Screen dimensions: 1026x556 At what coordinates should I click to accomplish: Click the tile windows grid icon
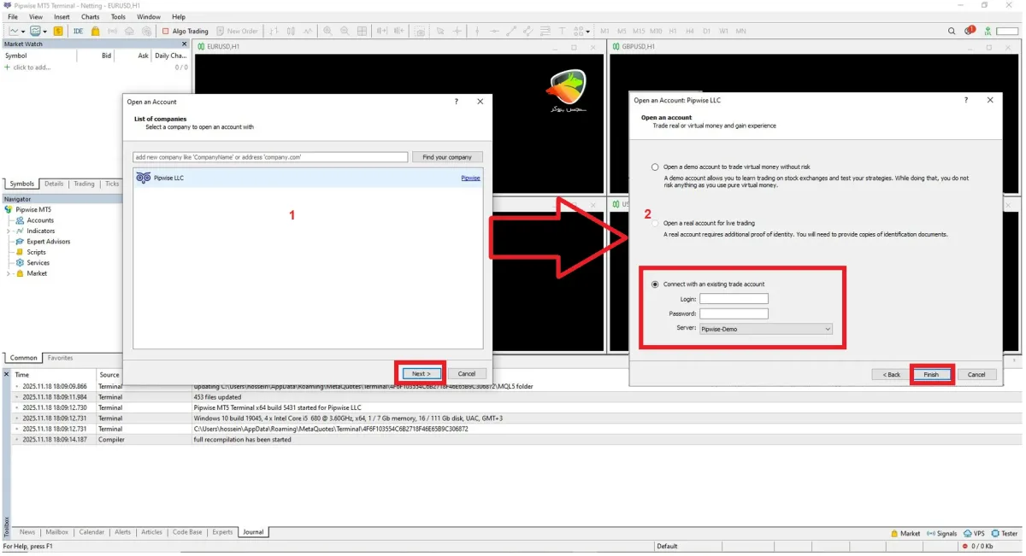point(362,31)
